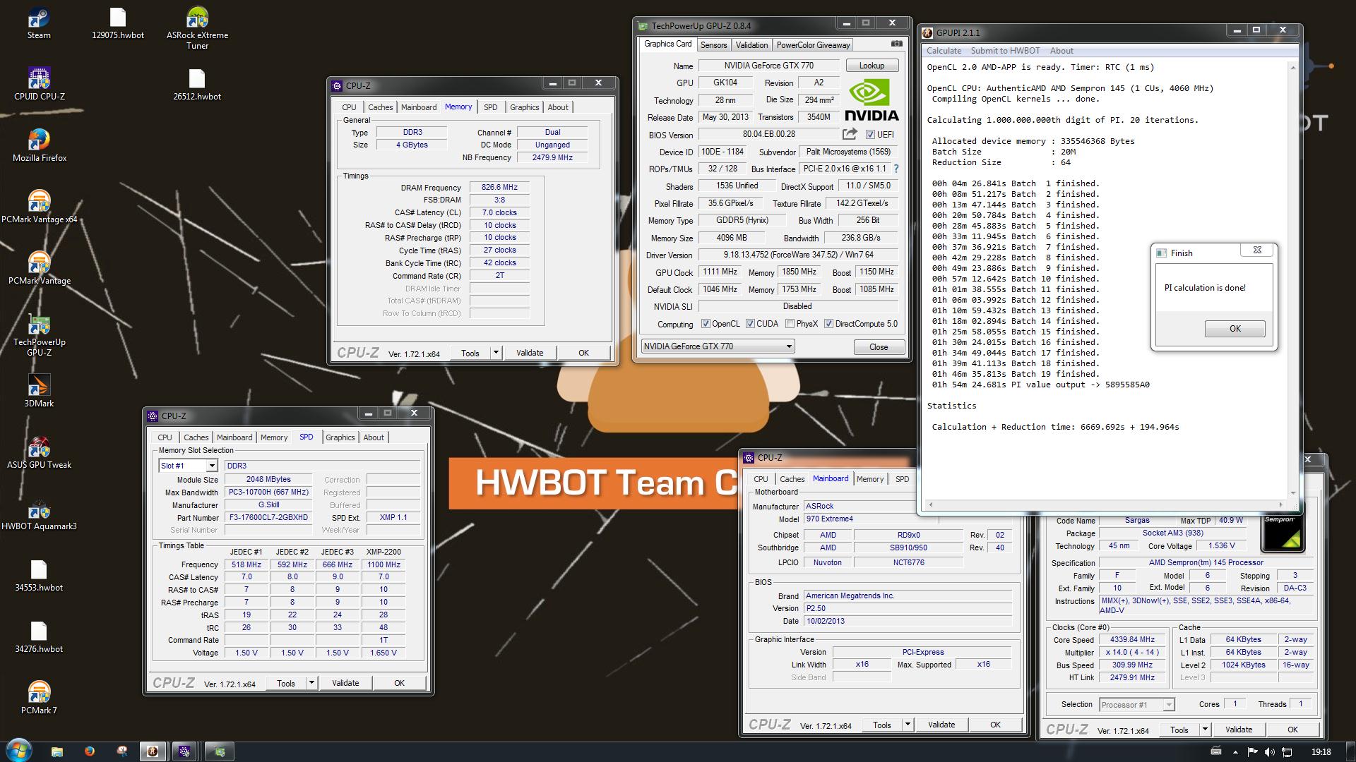
Task: Expand Tools arrow in CPU-Z Memory window
Action: click(x=496, y=353)
